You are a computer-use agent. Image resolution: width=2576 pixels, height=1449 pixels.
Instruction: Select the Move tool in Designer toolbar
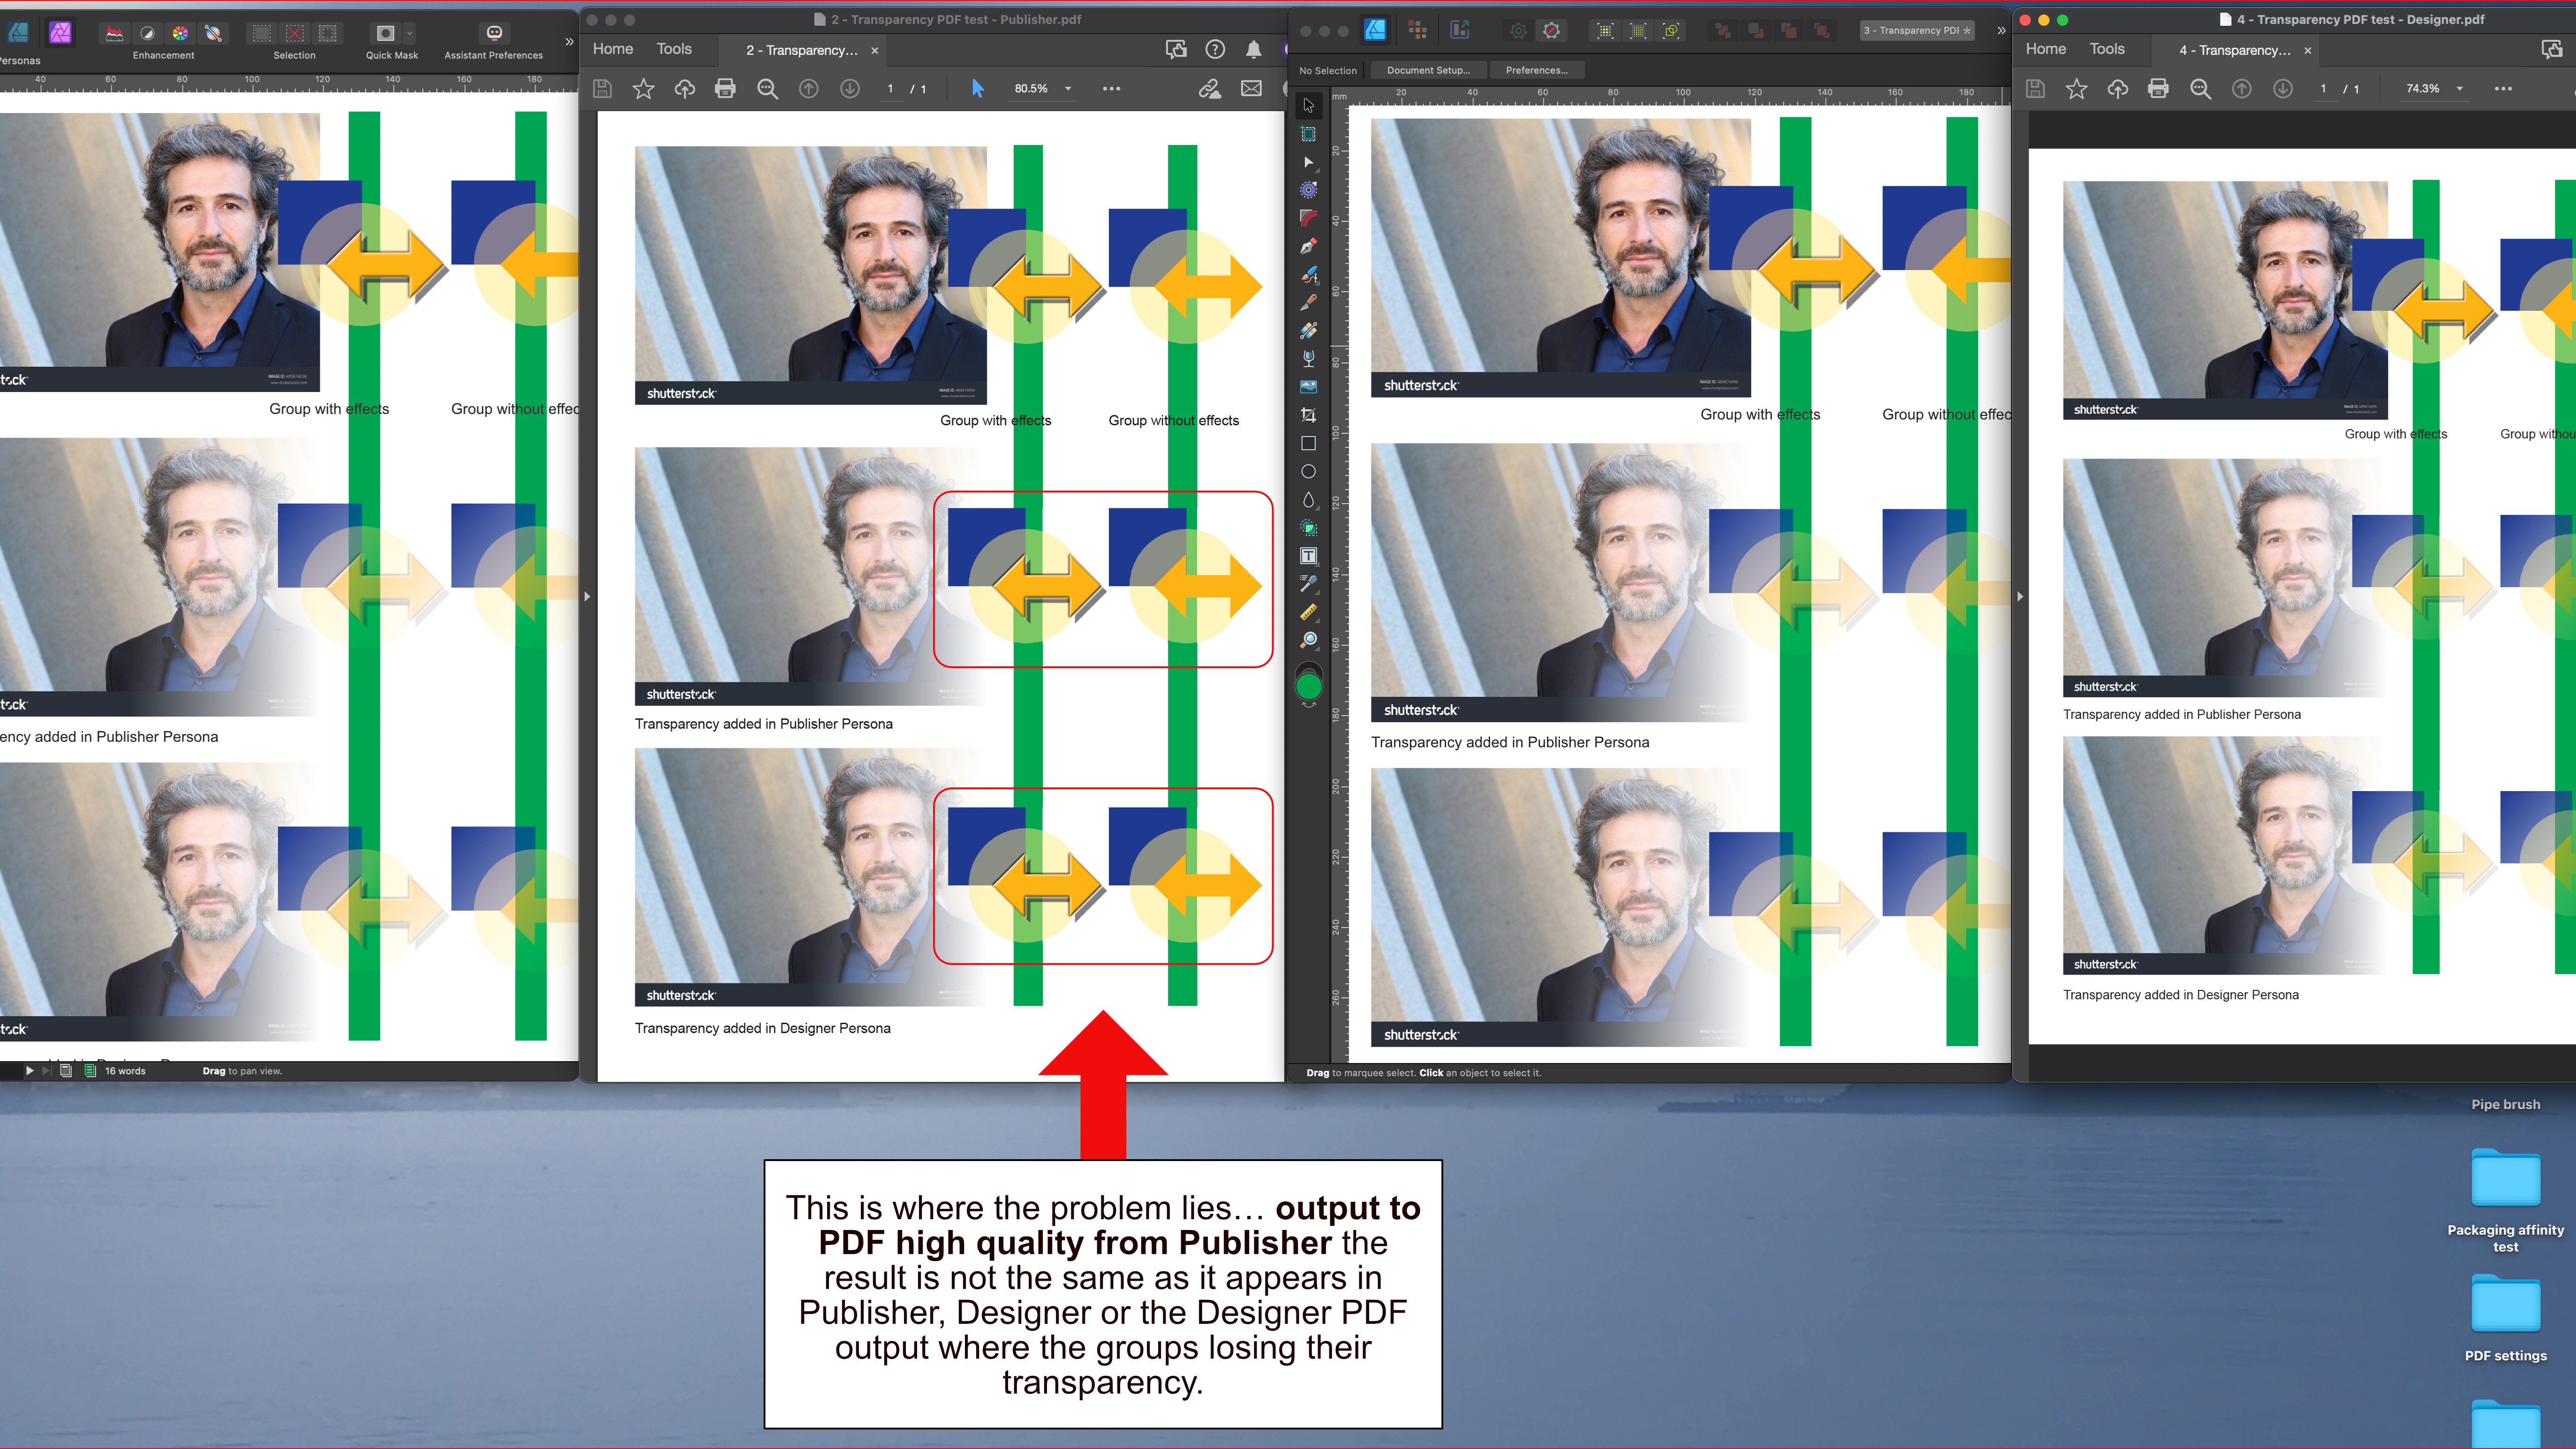[x=1308, y=105]
